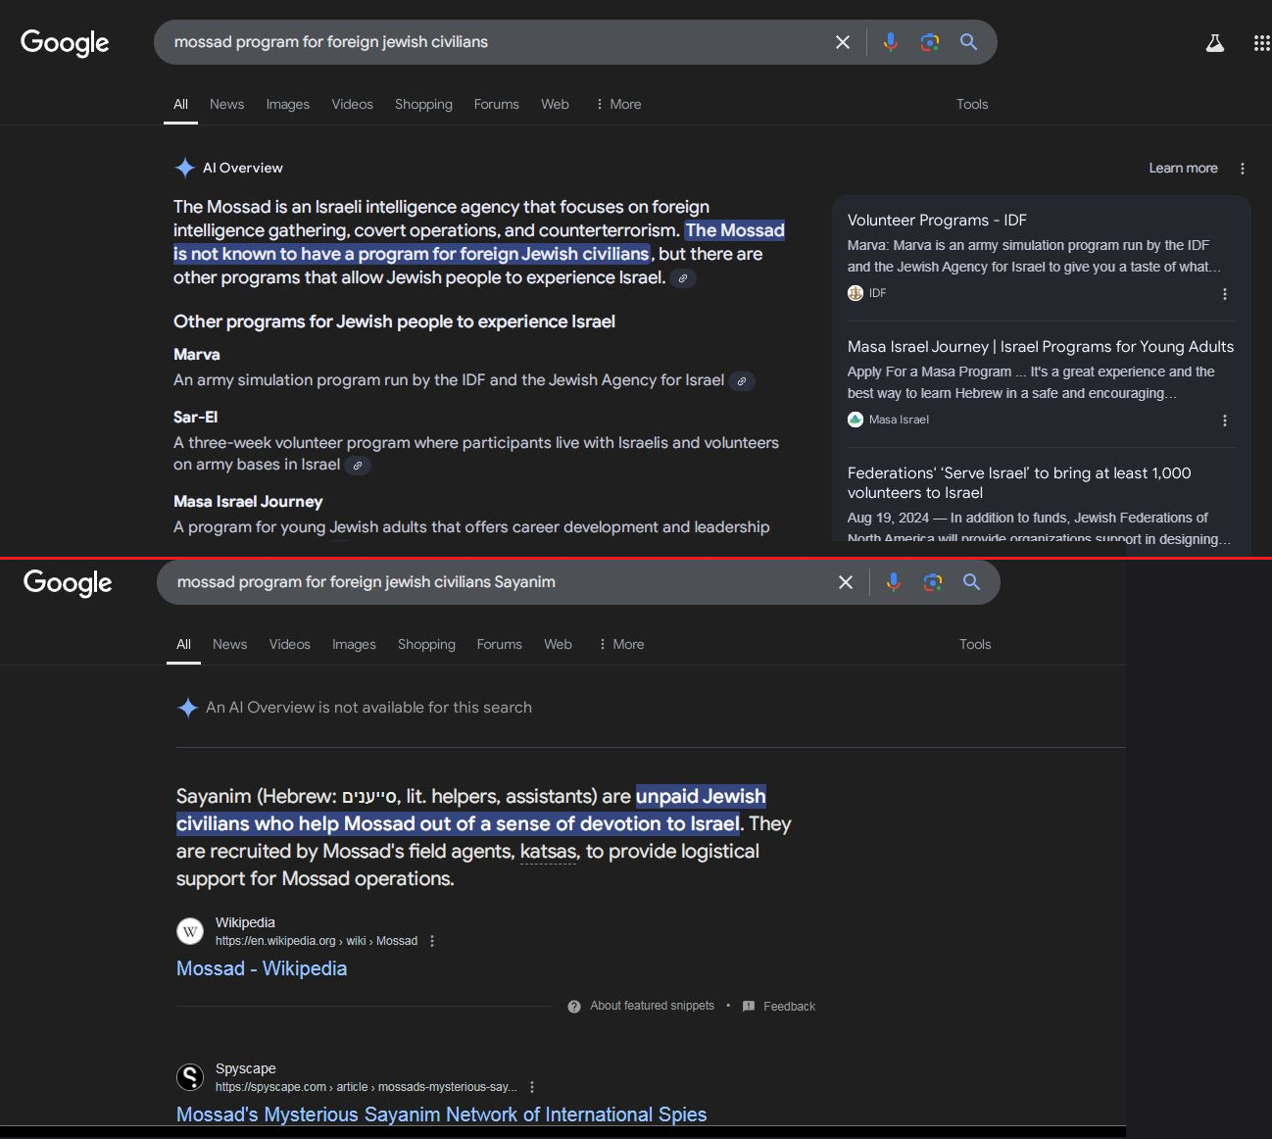Switch to Images tab on the Sayanim results page
The height and width of the screenshot is (1139, 1272).
(354, 644)
